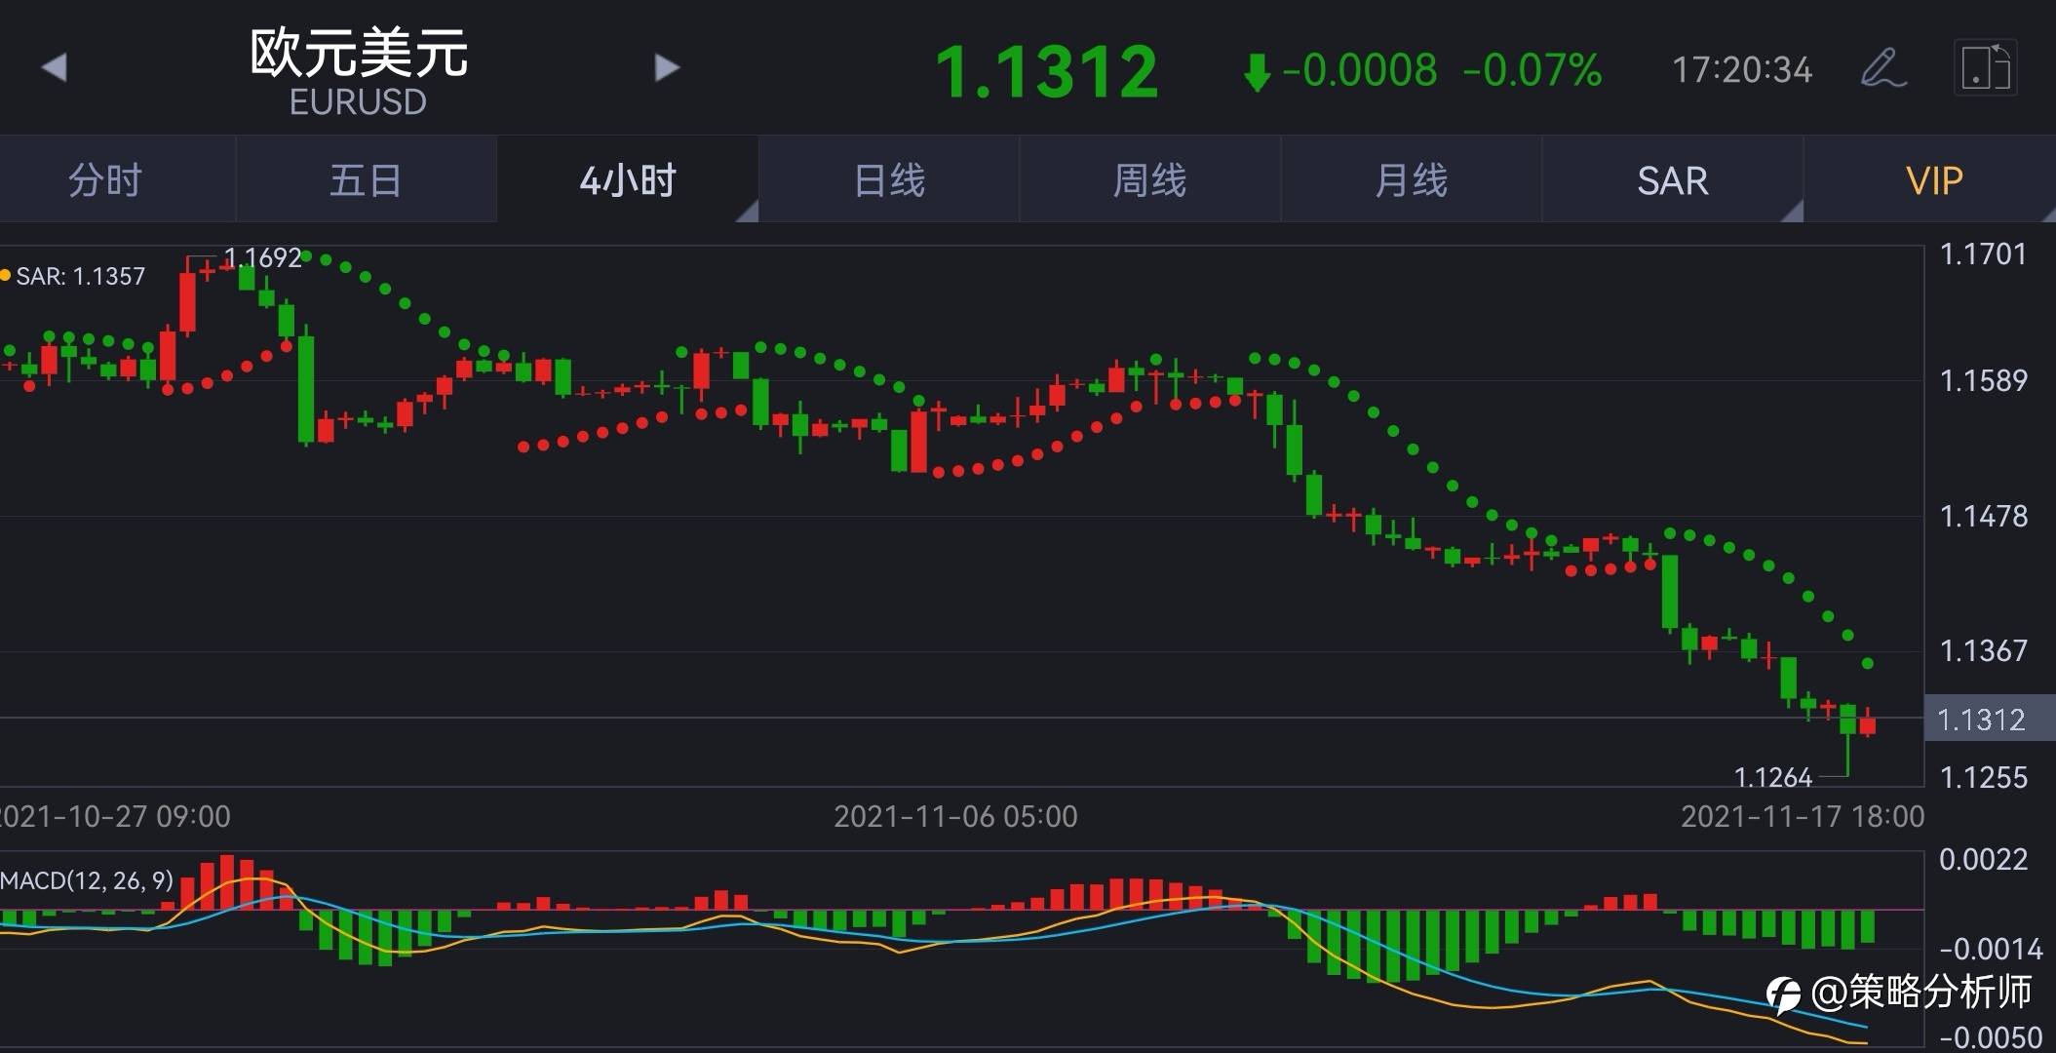2056x1053 pixels.
Task: Click the 1.1367 axis value
Action: (x=1983, y=650)
